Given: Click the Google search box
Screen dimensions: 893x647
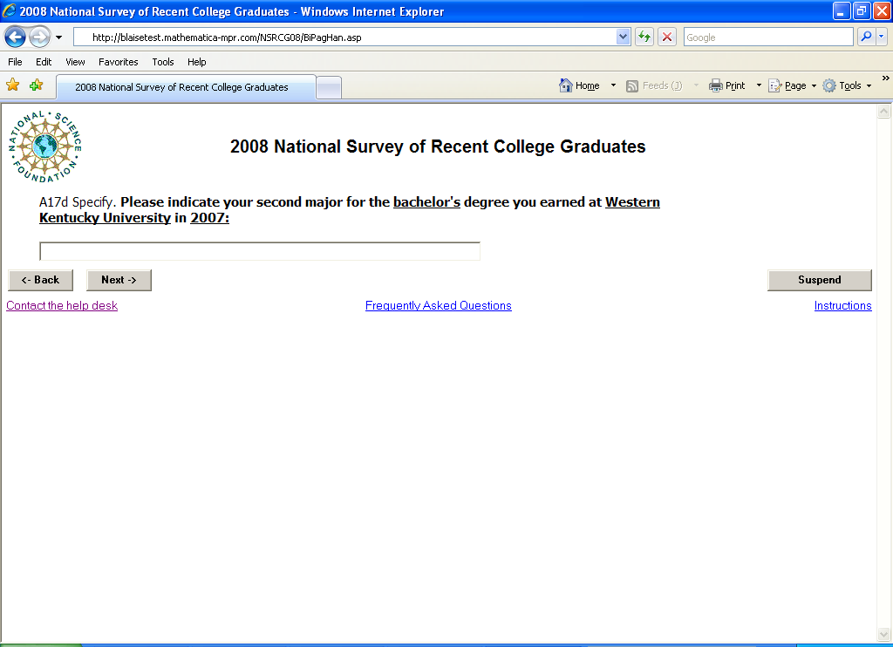Looking at the screenshot, I should point(768,37).
